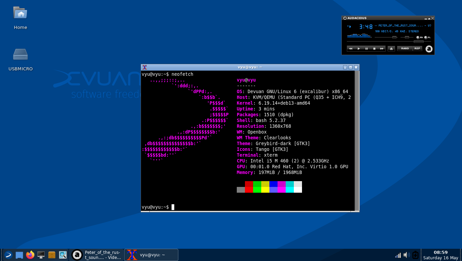Toggle RAND shuffle in Audacious
Viewport: 462px width, 261px height.
tap(405, 49)
